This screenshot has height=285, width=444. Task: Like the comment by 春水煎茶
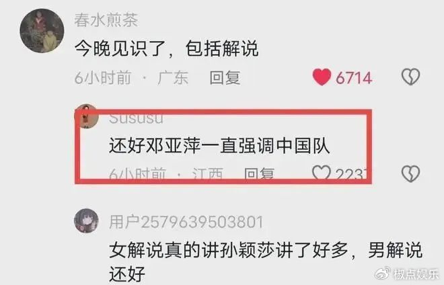tap(322, 77)
